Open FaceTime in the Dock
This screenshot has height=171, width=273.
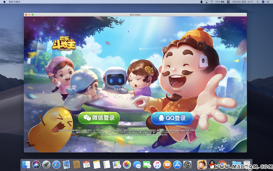[147, 164]
